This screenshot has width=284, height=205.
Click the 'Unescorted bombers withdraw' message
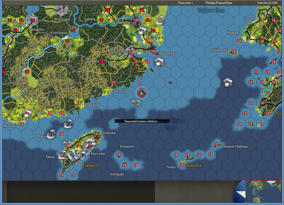142,121
